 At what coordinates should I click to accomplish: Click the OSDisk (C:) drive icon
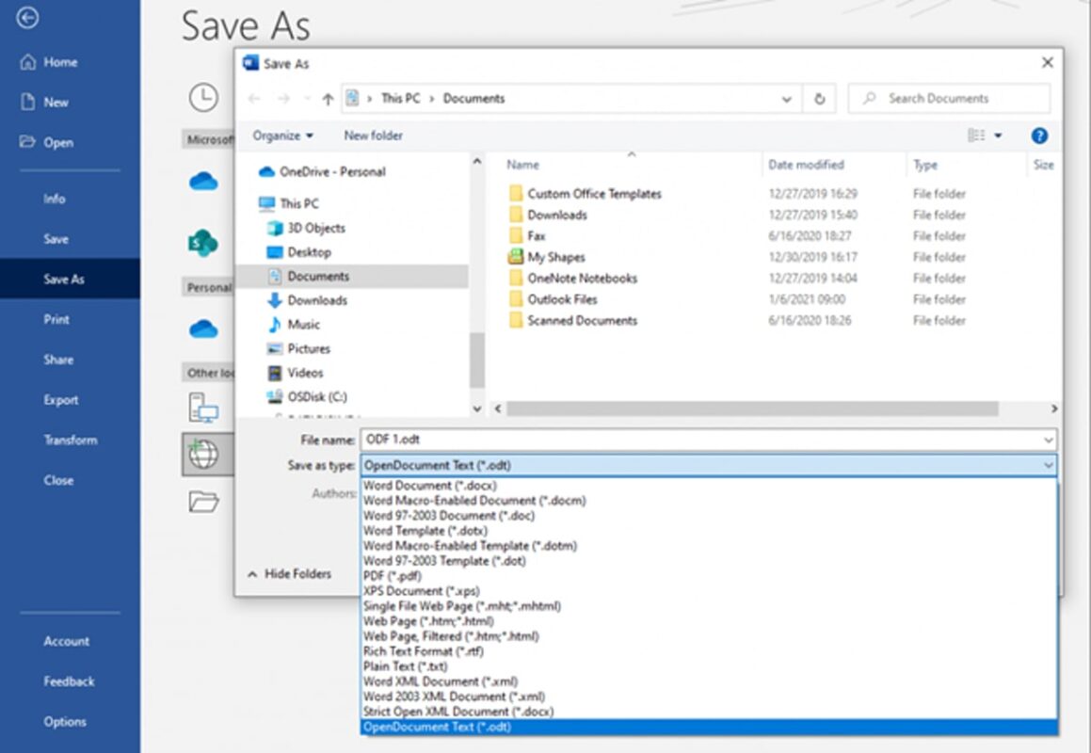click(x=274, y=396)
